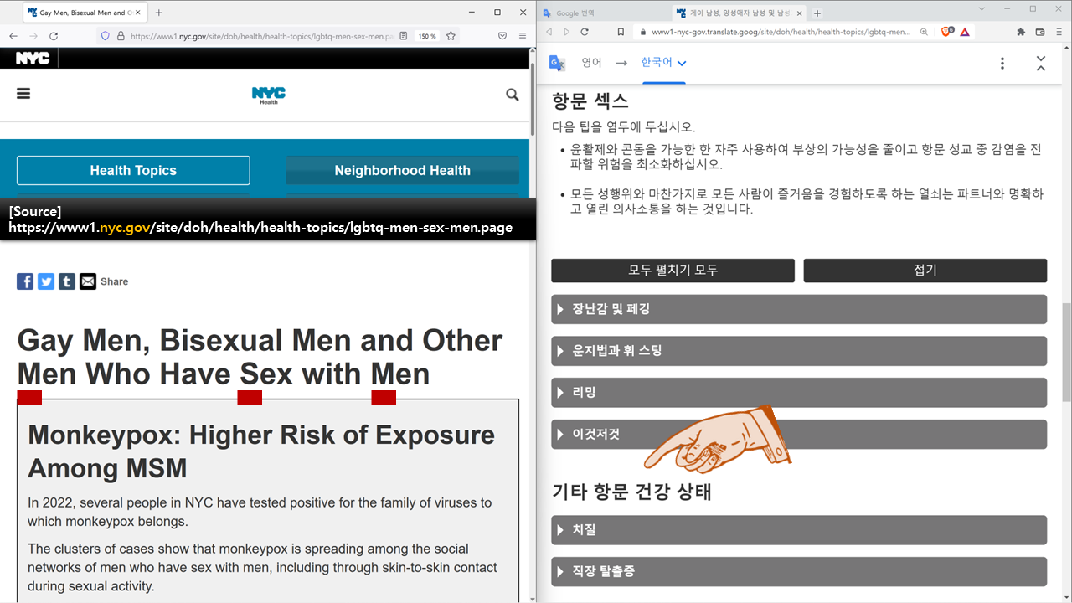Click the Health Topics button
This screenshot has width=1072, height=603.
point(133,170)
